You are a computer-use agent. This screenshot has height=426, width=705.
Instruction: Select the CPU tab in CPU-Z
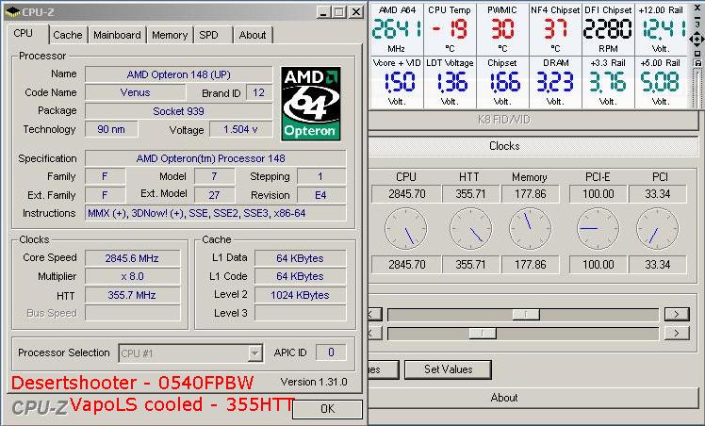pyautogui.click(x=23, y=33)
